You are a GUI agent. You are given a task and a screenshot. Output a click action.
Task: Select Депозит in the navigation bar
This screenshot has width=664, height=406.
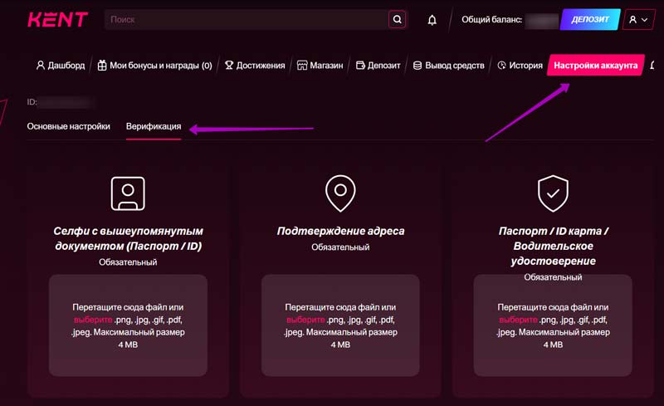tap(378, 66)
